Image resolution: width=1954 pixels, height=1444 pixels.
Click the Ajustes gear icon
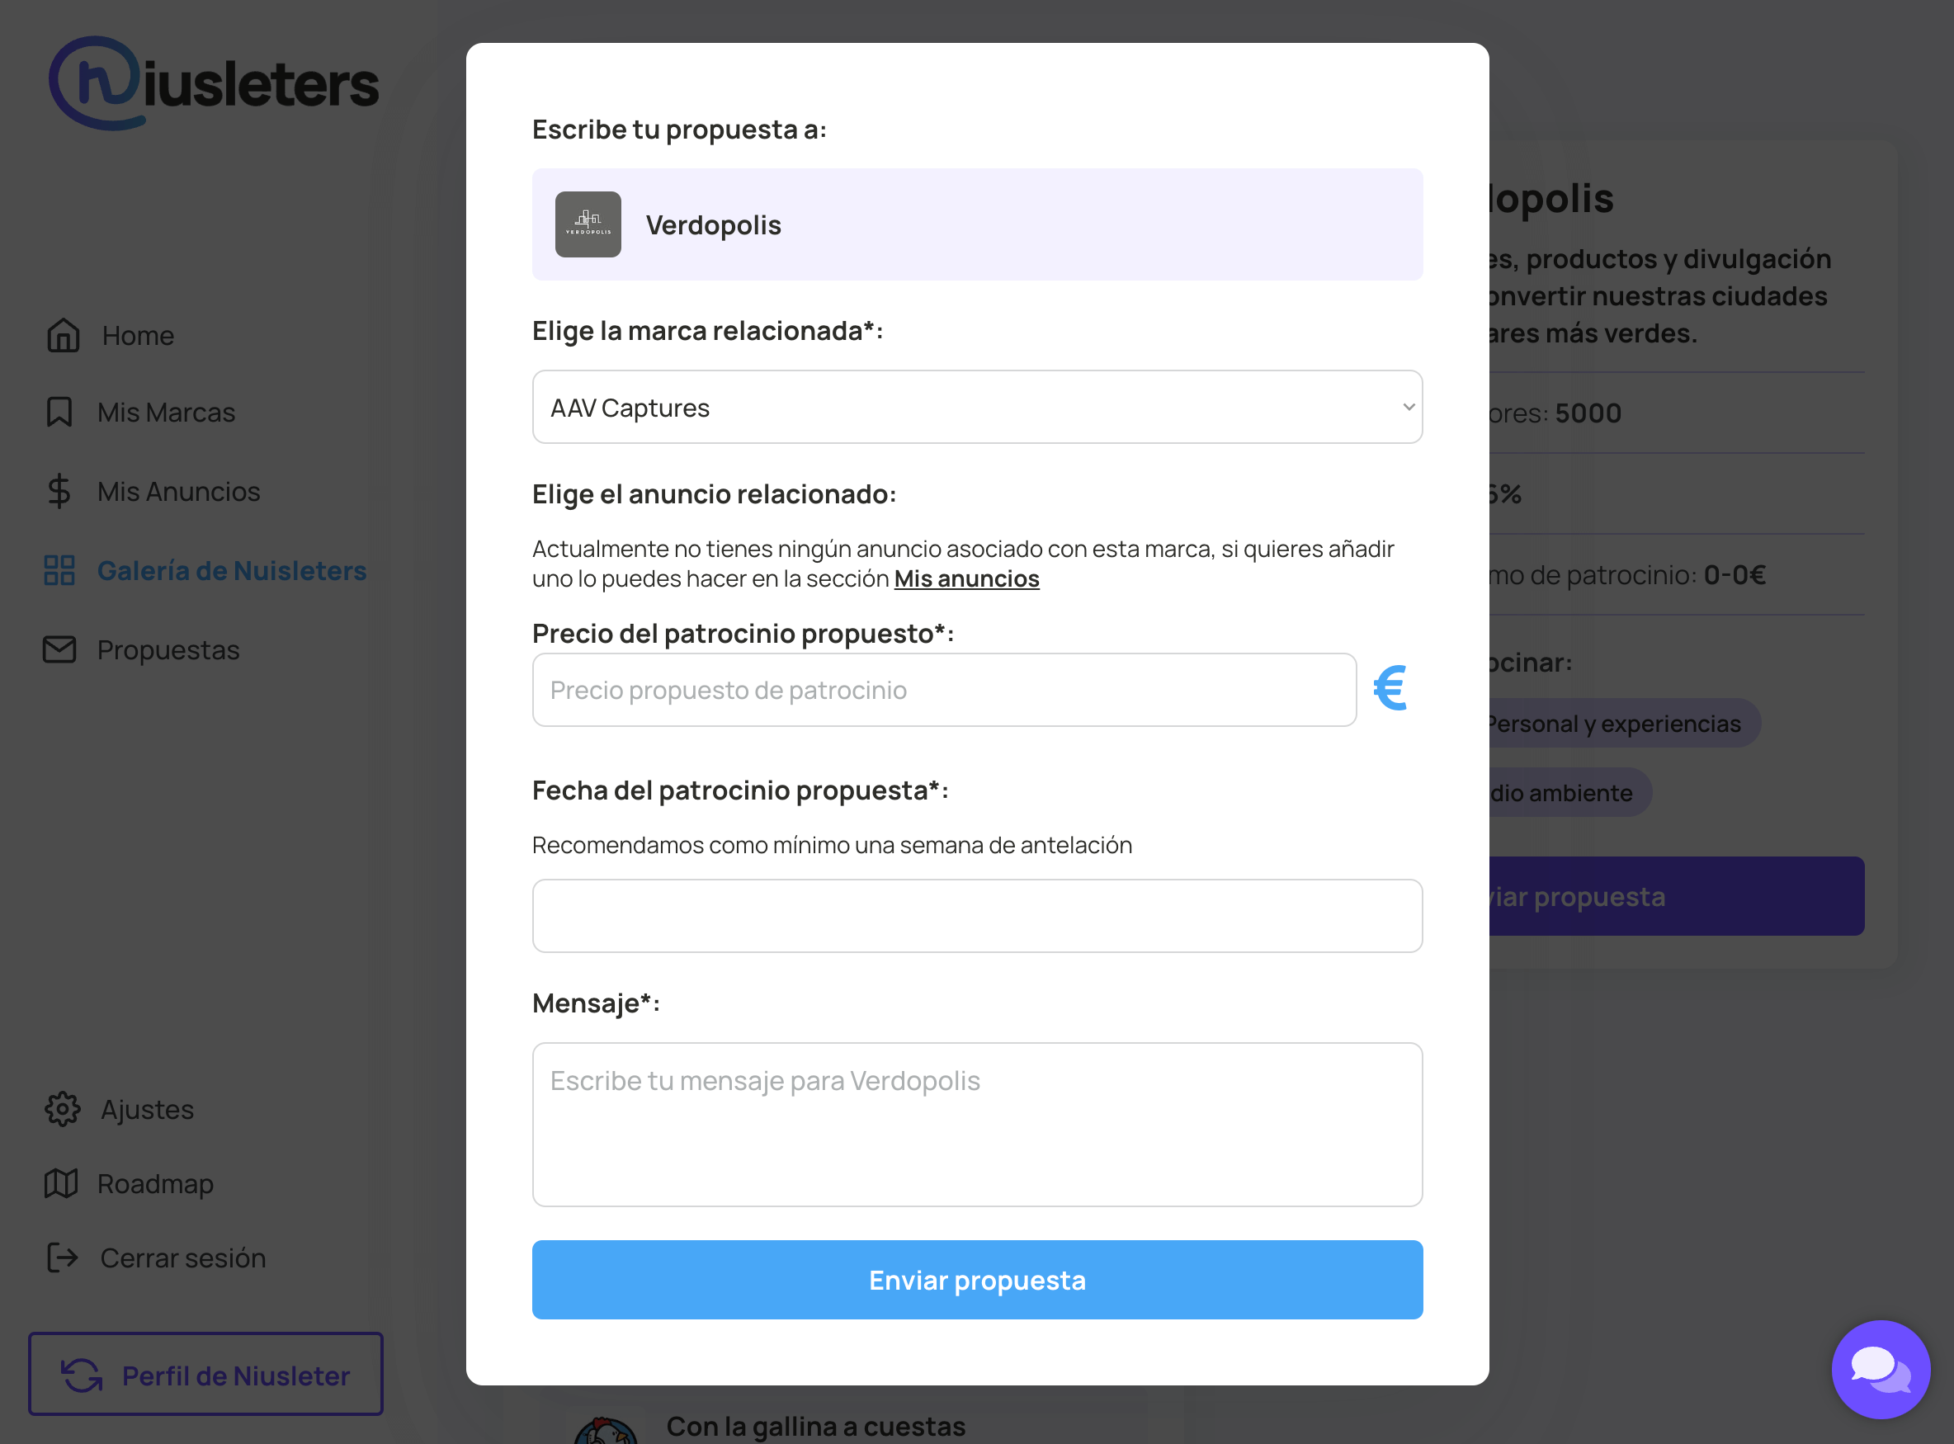[x=62, y=1109]
